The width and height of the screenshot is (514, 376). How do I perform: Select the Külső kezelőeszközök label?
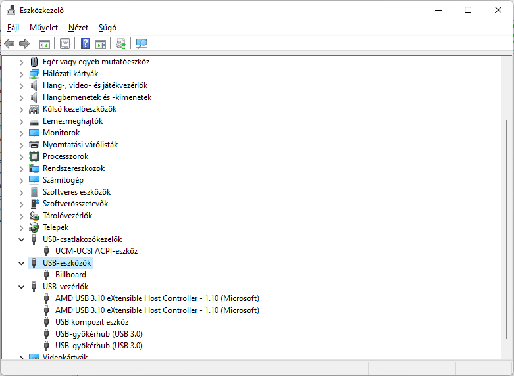tap(80, 109)
